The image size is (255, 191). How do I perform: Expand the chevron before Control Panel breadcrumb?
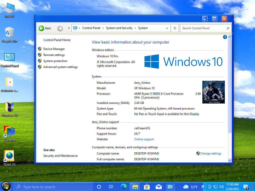[x=80, y=28]
